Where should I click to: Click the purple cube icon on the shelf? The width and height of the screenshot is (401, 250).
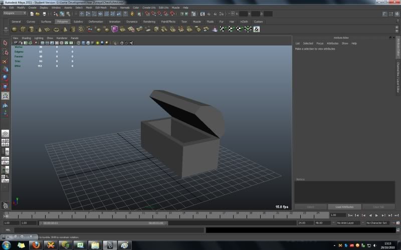tap(115, 29)
